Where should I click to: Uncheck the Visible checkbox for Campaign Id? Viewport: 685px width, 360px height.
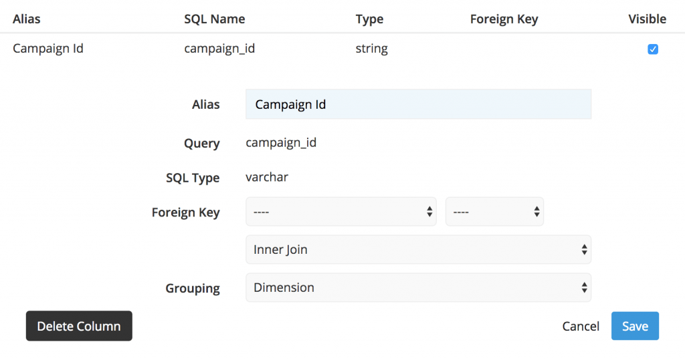pyautogui.click(x=653, y=49)
